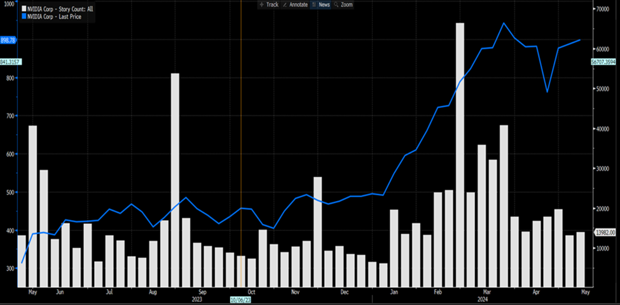
Task: Select the Annotate tool label
Action: 298,4
